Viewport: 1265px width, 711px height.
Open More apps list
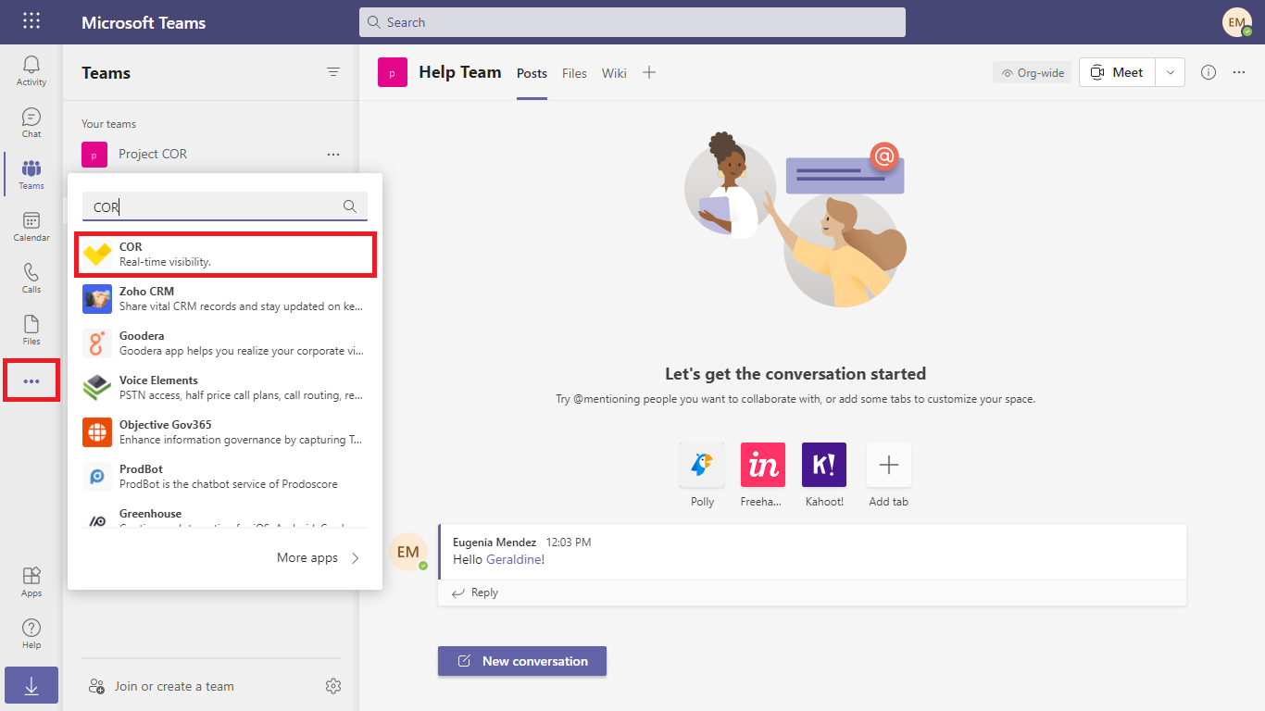tap(318, 557)
